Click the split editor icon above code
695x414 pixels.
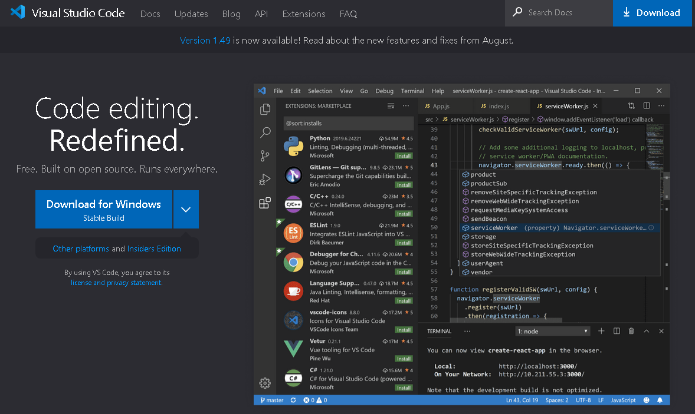647,106
